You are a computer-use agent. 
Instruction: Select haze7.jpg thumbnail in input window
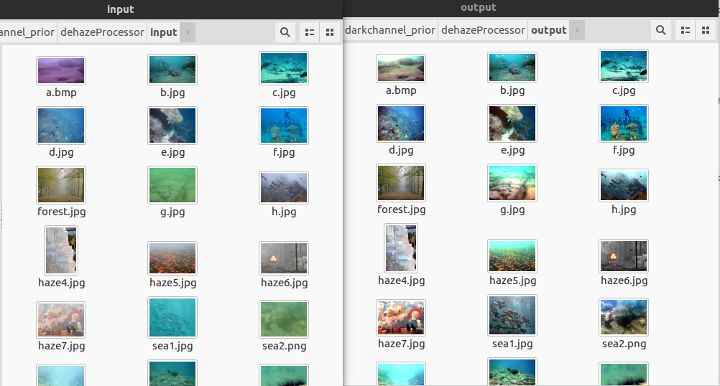[61, 320]
